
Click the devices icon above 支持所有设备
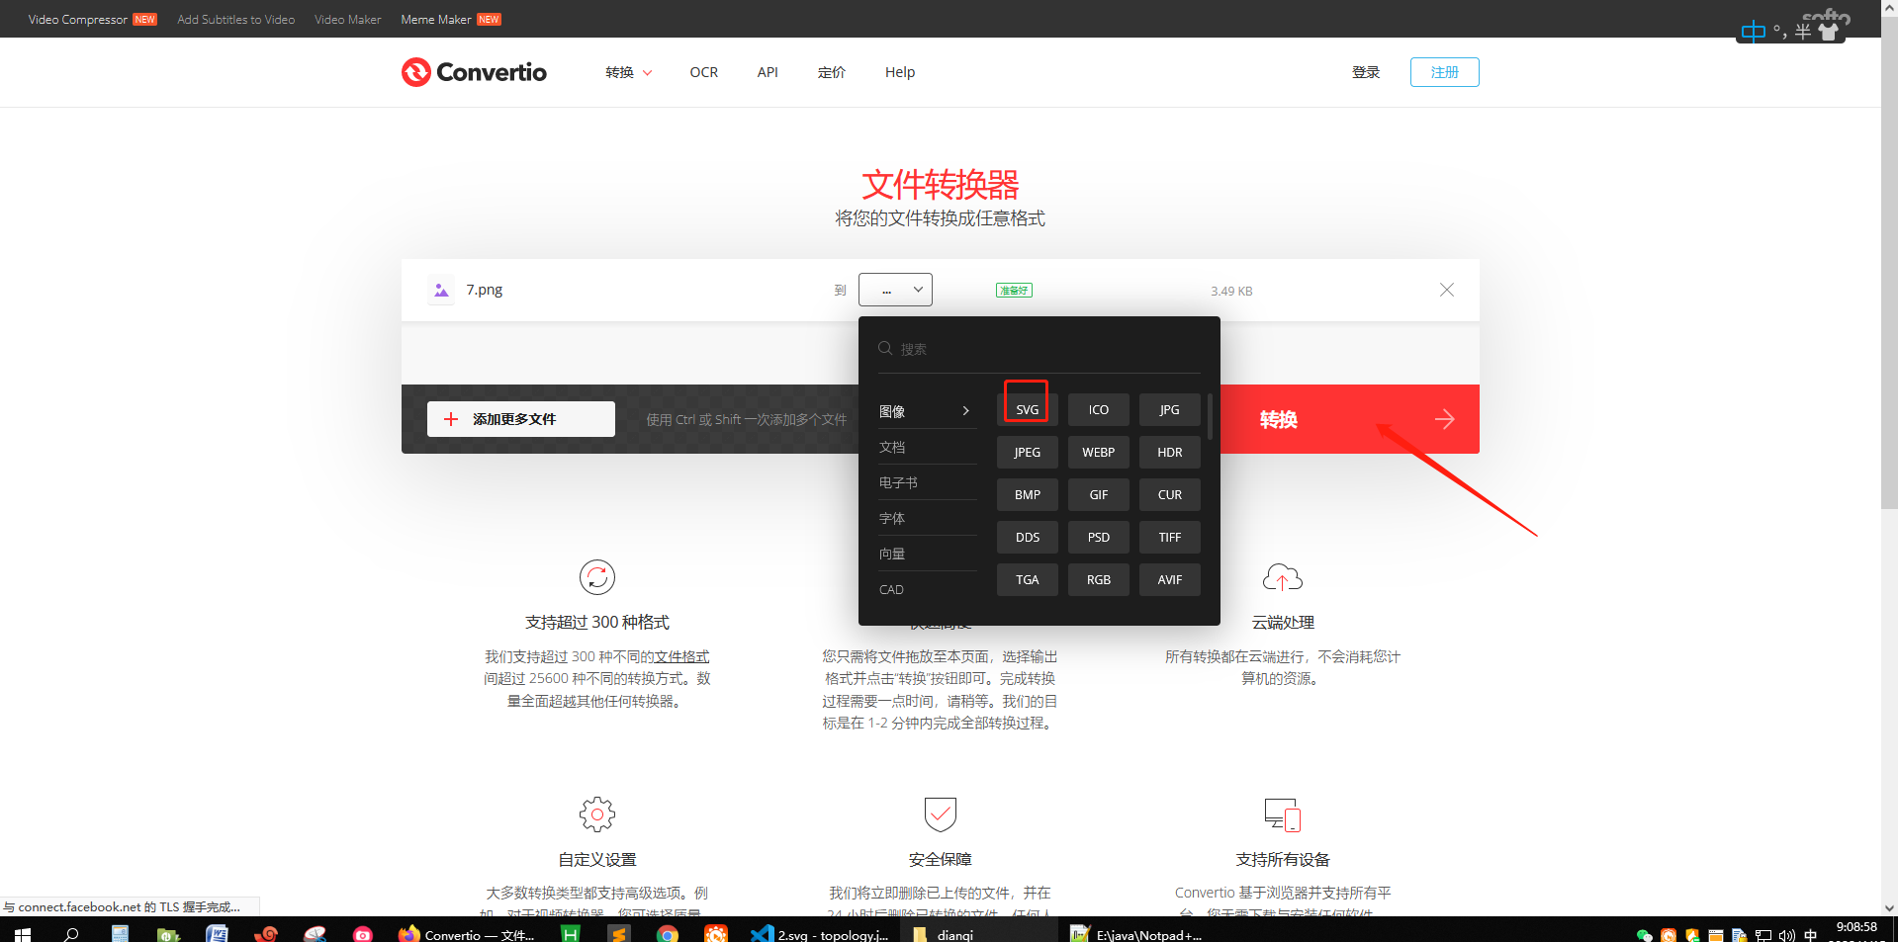[x=1282, y=814]
